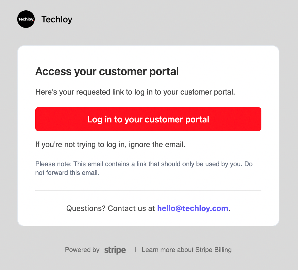Click the vertical separator beside Stripe logo
298x270 pixels.
click(135, 250)
